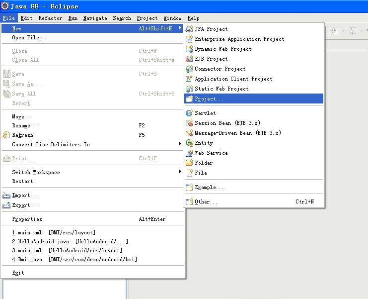Choose Entity in New submenu
The image size is (368, 299).
(254, 143)
